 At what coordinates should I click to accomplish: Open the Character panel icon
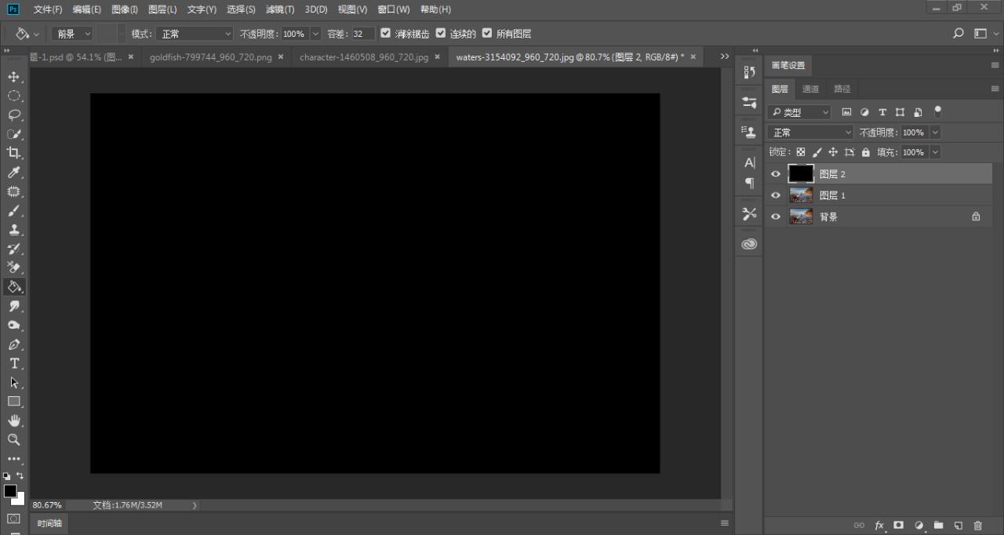tap(749, 163)
